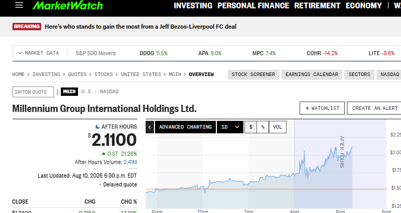401x213 pixels.
Task: Go to Home breadcrumb
Action: coord(18,74)
